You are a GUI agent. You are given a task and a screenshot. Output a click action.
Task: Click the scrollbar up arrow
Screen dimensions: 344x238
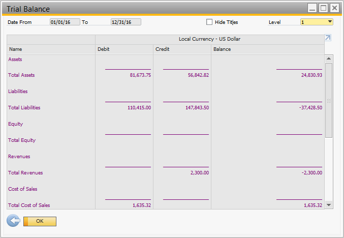click(x=329, y=58)
